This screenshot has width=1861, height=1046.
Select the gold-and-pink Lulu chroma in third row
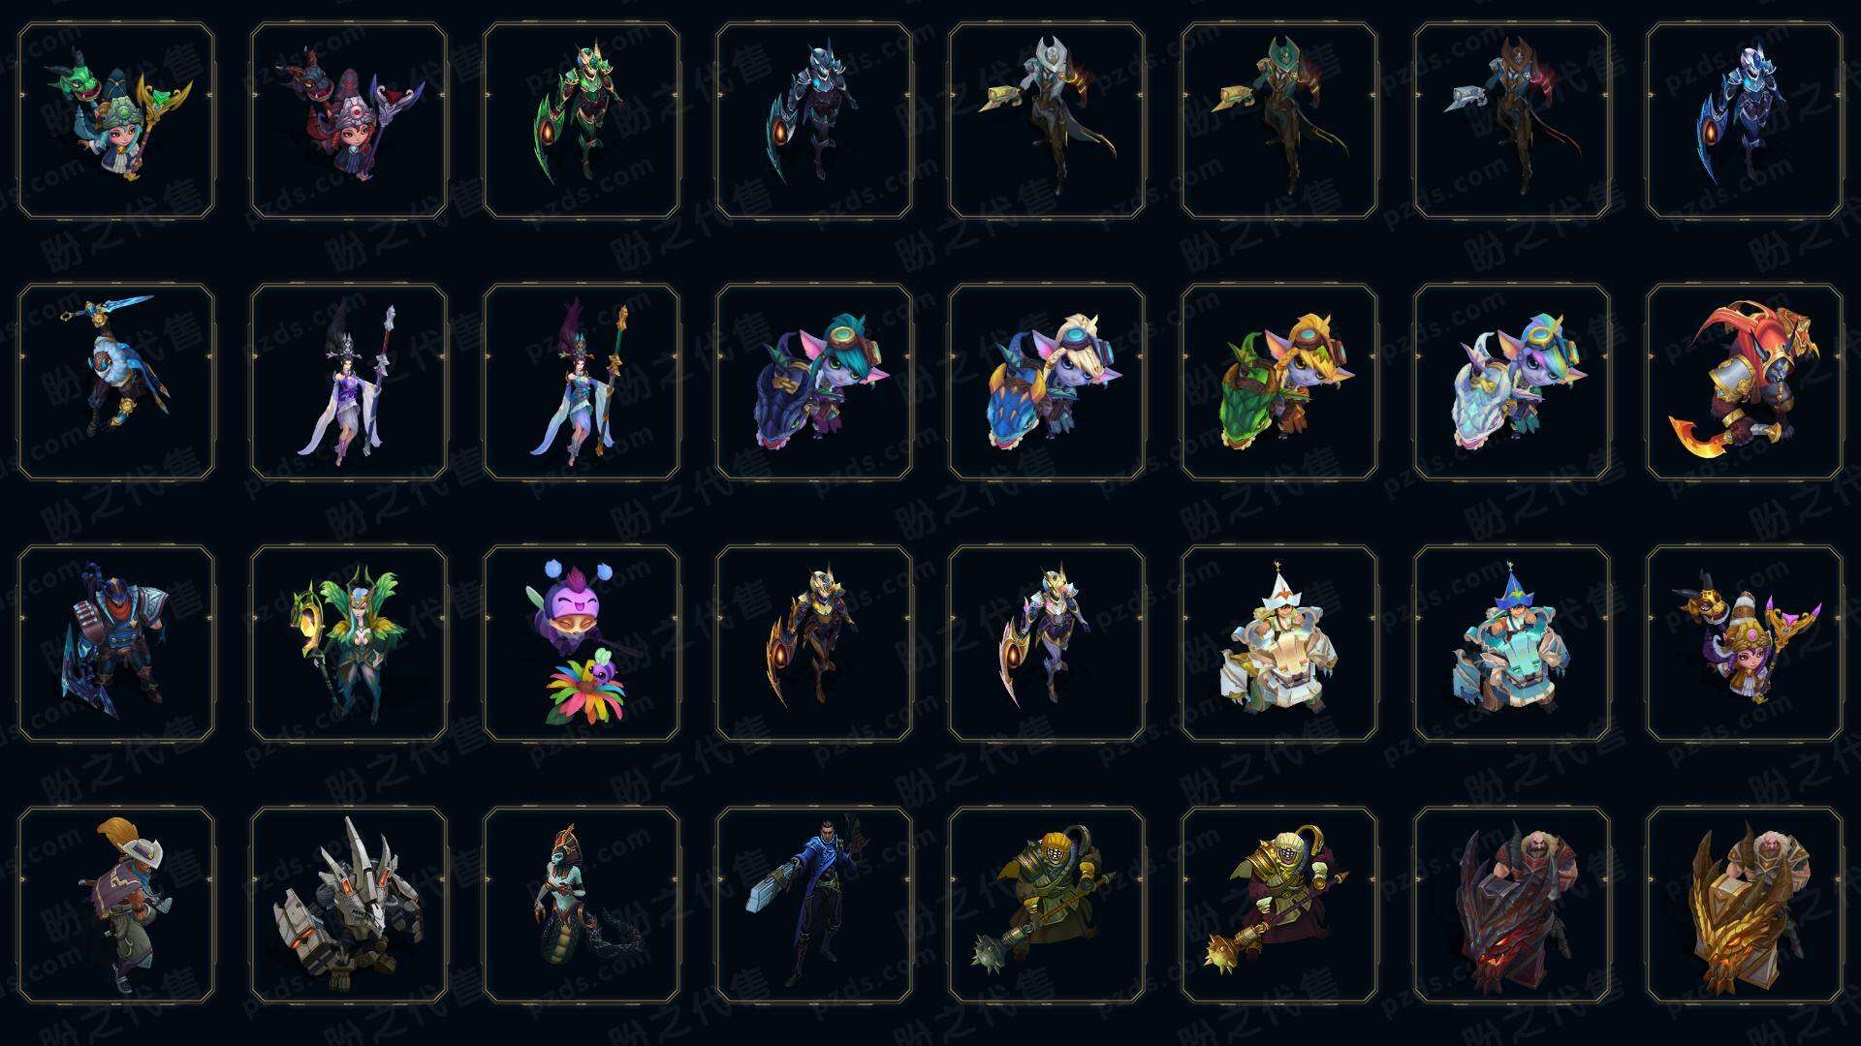click(x=1745, y=643)
